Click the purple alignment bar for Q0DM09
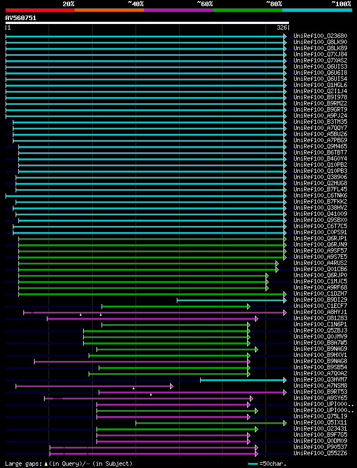The image size is (357, 468). pyautogui.click(x=172, y=441)
